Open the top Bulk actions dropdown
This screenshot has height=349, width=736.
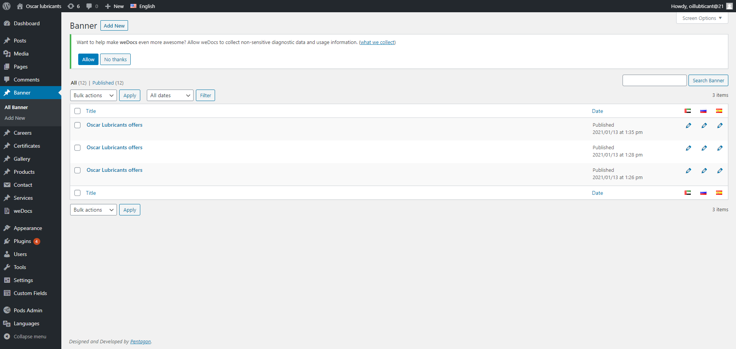[94, 95]
